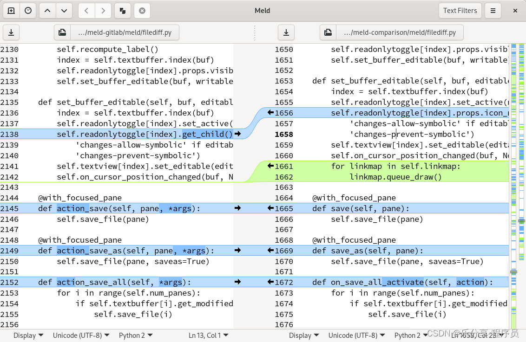
Task: Go to previous change with up arrow
Action: (x=48, y=11)
